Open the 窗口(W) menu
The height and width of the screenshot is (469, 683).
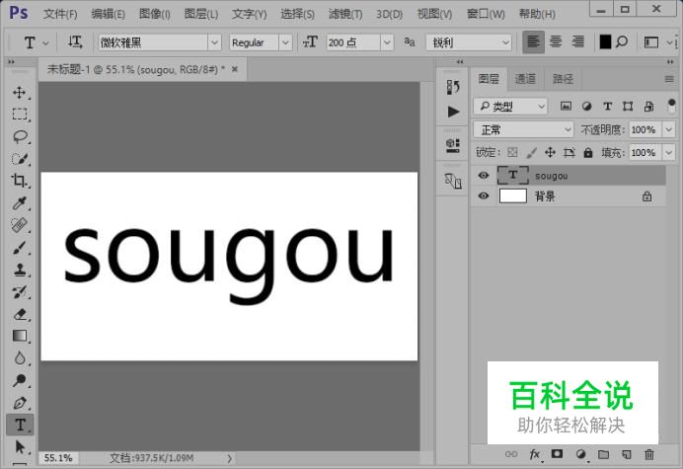coord(486,14)
